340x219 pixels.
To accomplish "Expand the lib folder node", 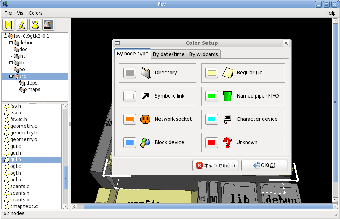I will 11,63.
